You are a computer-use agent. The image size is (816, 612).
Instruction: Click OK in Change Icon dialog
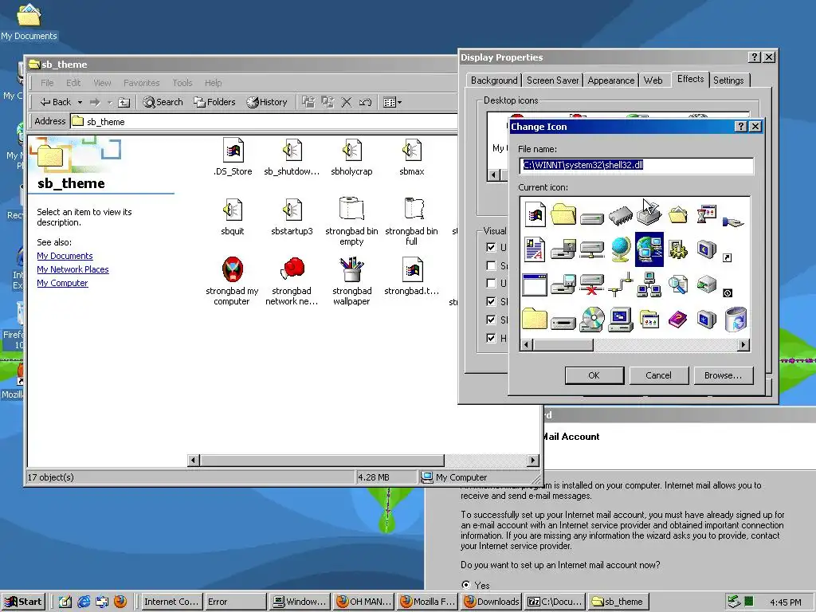594,375
